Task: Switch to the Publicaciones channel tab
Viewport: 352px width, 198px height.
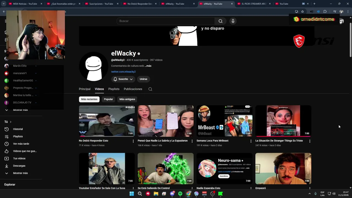Action: pyautogui.click(x=133, y=89)
